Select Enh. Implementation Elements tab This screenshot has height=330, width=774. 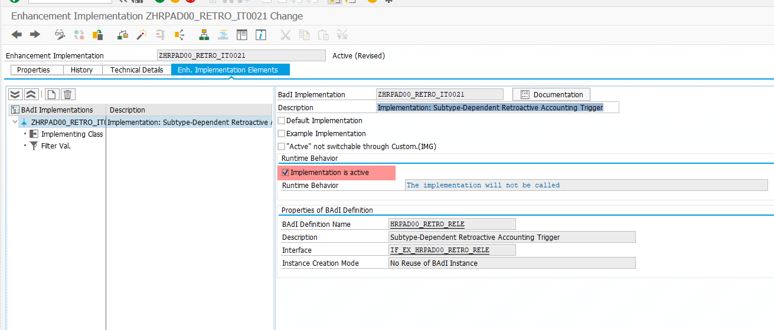tap(230, 70)
